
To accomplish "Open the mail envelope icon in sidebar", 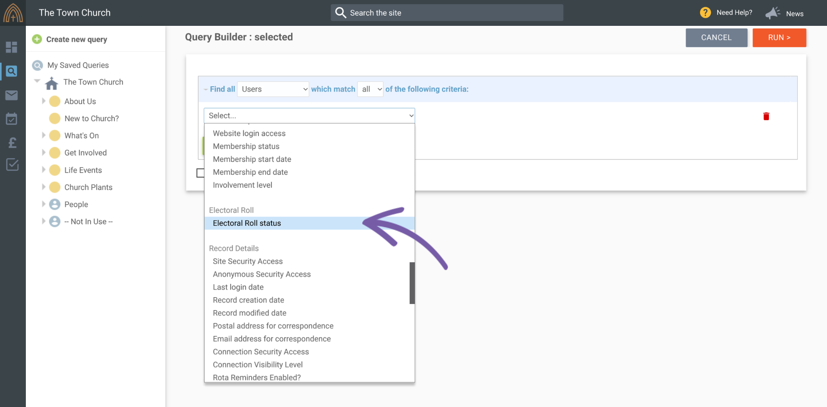I will 12,95.
